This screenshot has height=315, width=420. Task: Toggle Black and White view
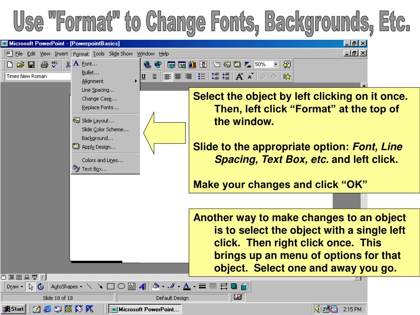248,64
